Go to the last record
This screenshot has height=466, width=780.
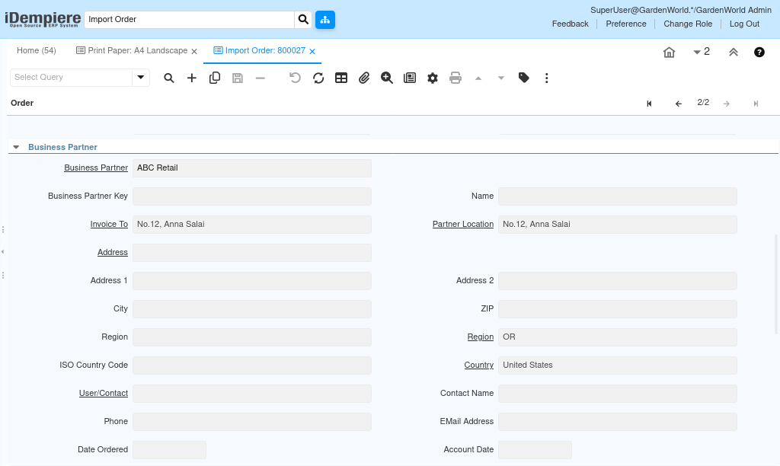[x=756, y=104]
